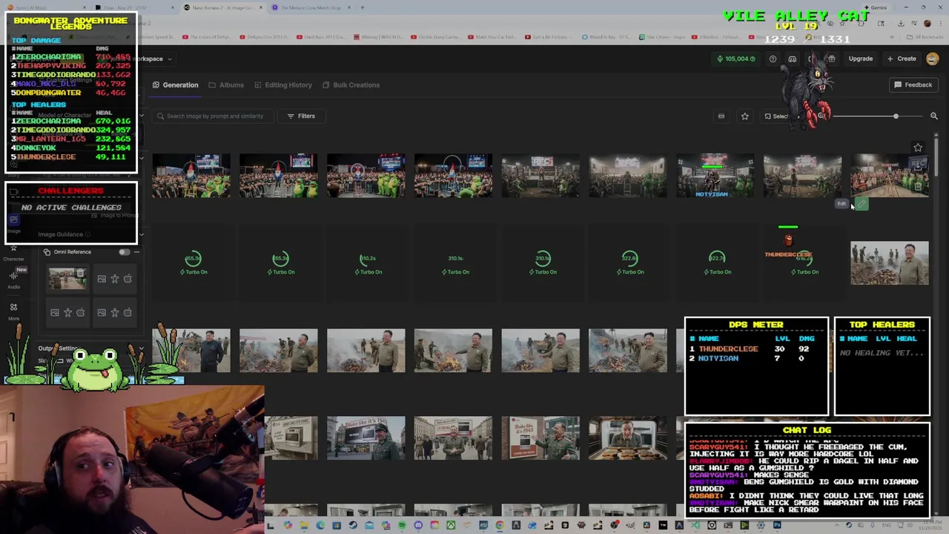949x534 pixels.
Task: Open Chrome from the taskbar
Action: click(500, 526)
